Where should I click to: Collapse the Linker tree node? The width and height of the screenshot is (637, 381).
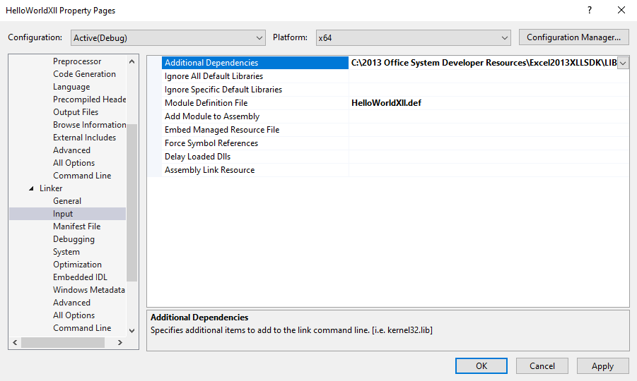tap(31, 188)
